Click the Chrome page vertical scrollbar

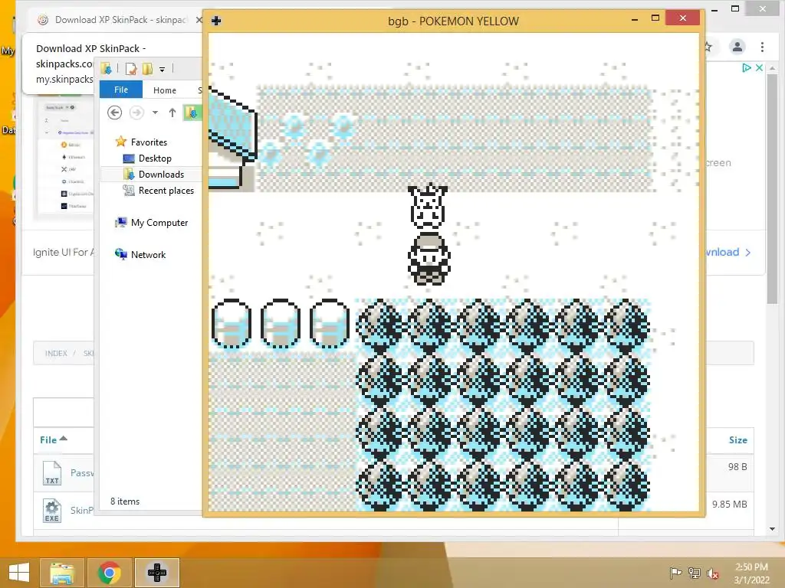773,188
